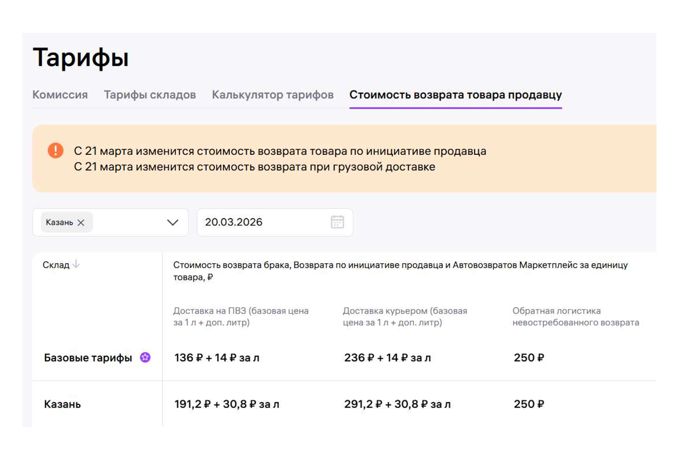Click value 236 ₽ + 14 ₽ за л

coord(387,358)
